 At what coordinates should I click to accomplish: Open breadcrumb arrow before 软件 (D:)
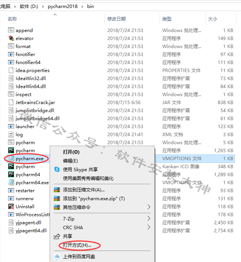(x=15, y=6)
